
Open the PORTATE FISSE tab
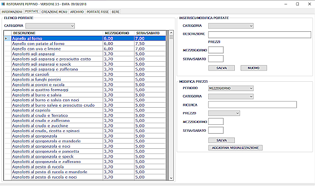(98, 12)
